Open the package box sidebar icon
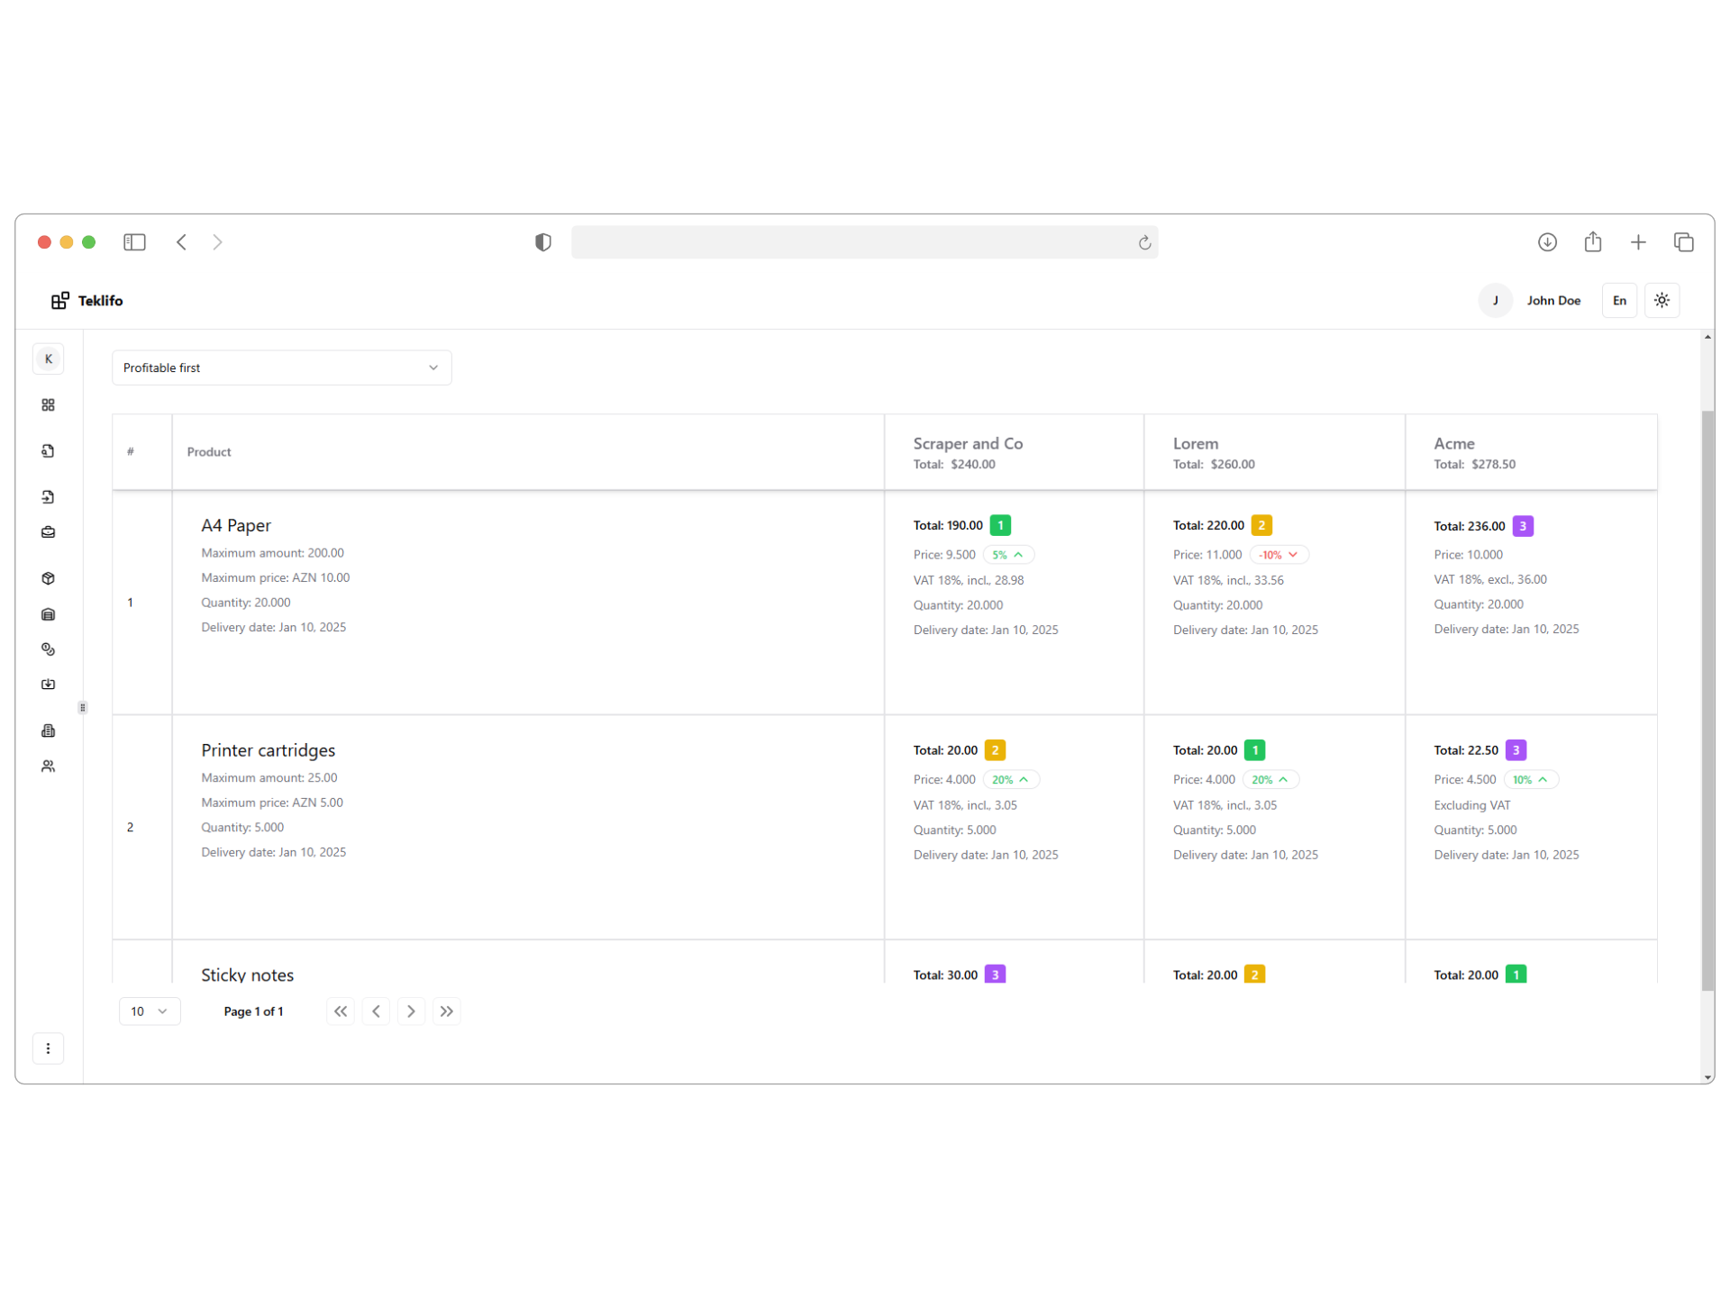This screenshot has width=1730, height=1297. pyautogui.click(x=49, y=578)
